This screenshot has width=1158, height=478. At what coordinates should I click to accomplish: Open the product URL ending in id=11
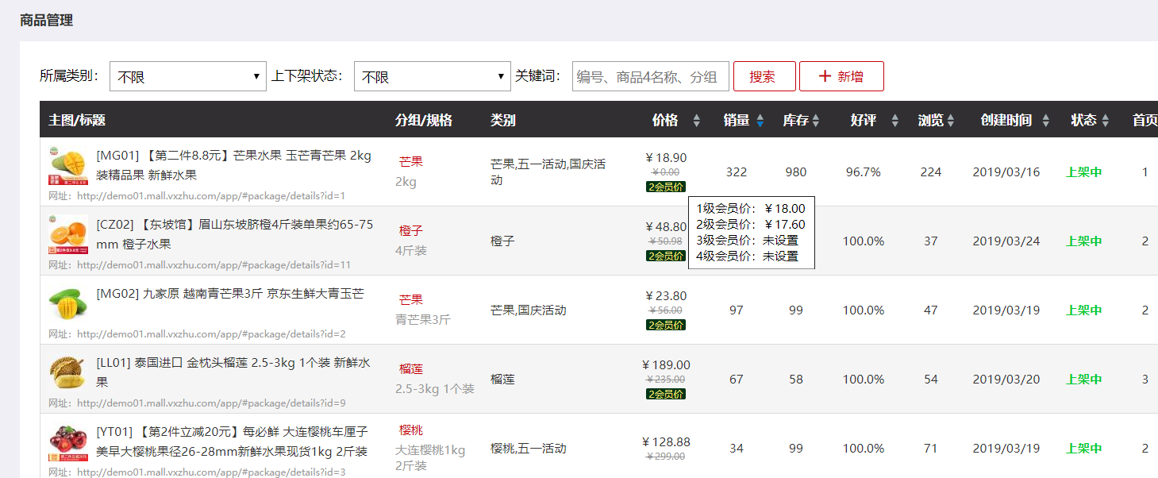tap(214, 265)
